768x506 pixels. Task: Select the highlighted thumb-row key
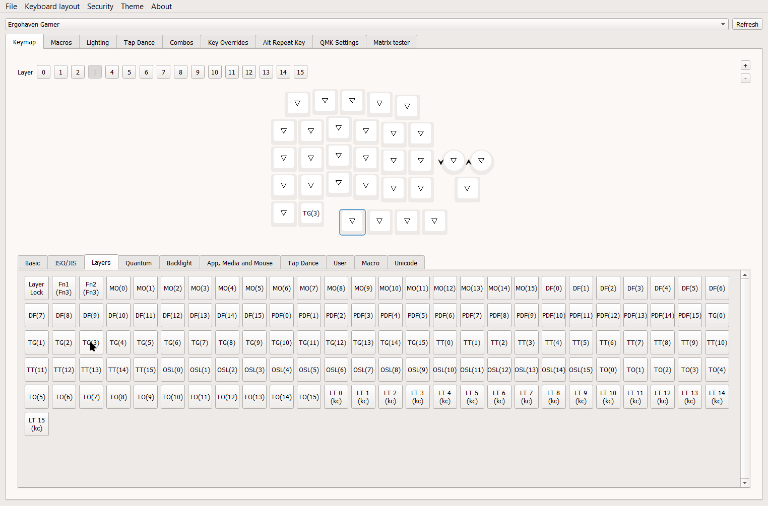[x=352, y=222]
